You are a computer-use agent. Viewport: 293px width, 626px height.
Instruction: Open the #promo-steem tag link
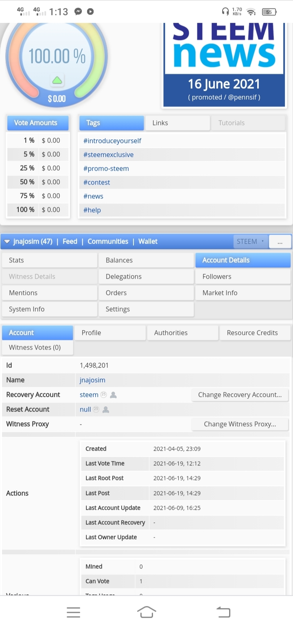tap(106, 168)
